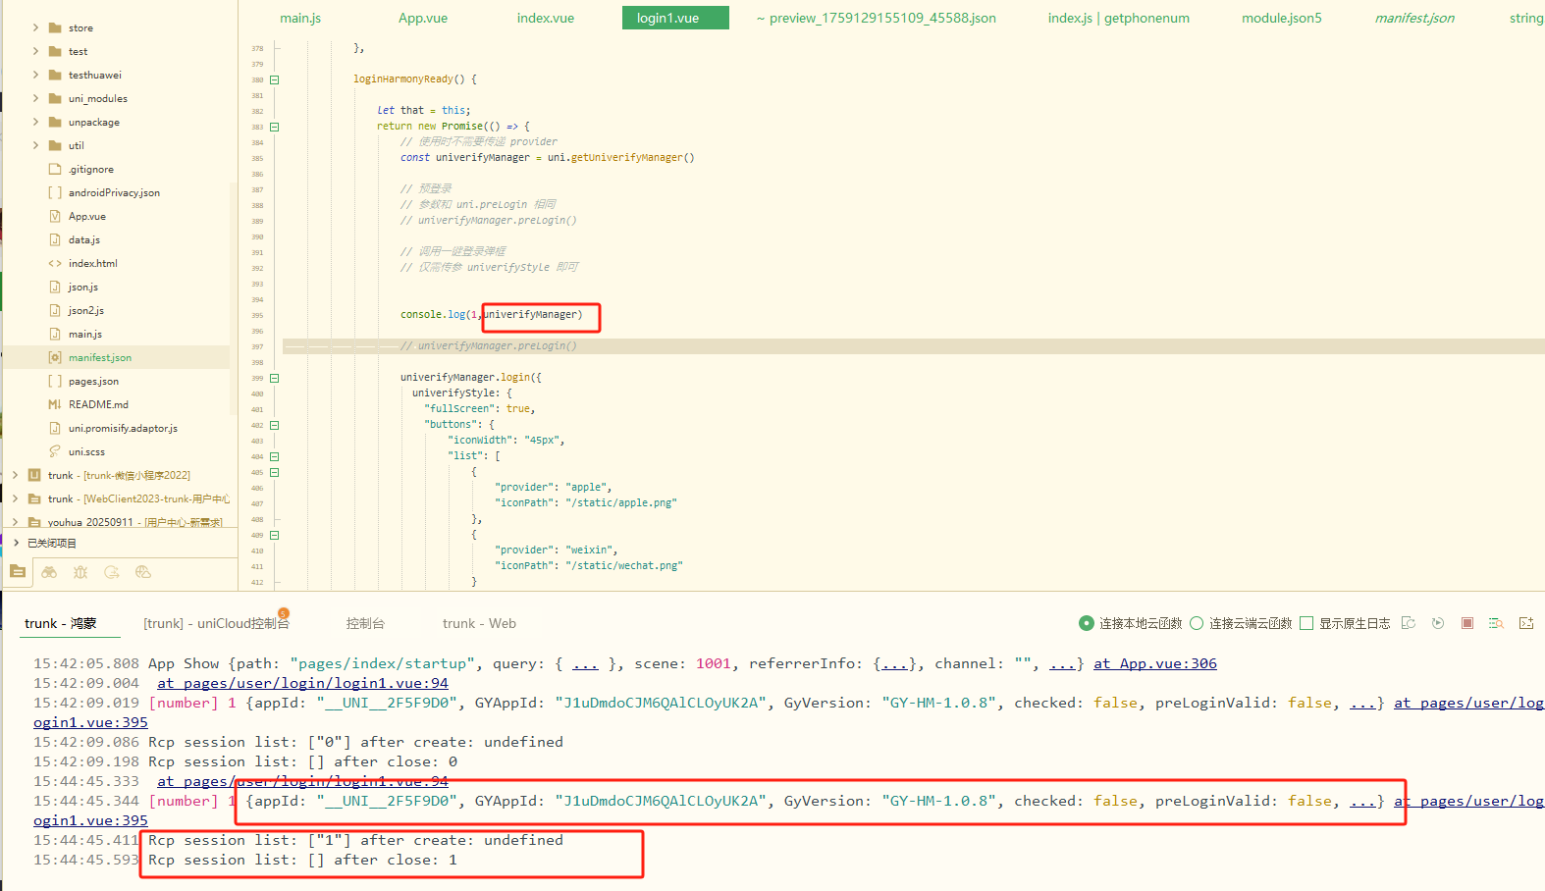The height and width of the screenshot is (891, 1545).
Task: Open pages.json in the file tree
Action: click(93, 381)
